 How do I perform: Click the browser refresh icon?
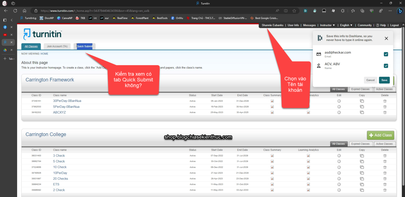(15, 11)
